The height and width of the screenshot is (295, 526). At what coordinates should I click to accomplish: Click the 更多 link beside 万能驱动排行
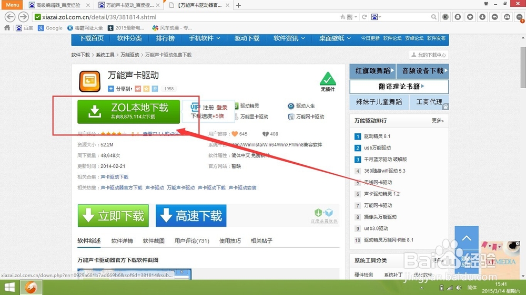pyautogui.click(x=438, y=121)
